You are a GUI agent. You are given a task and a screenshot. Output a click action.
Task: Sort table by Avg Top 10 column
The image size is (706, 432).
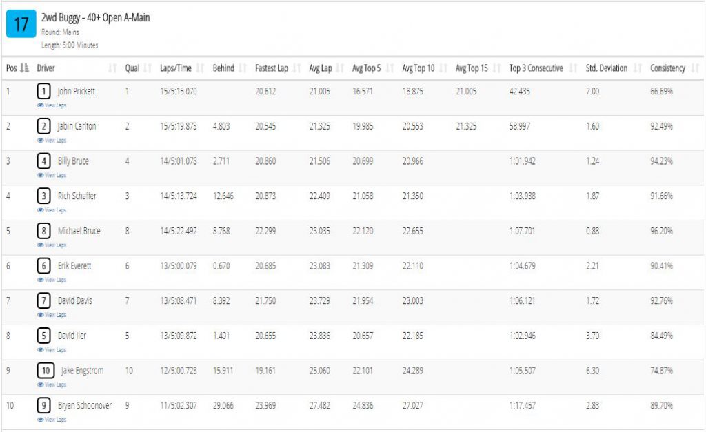tap(443, 68)
